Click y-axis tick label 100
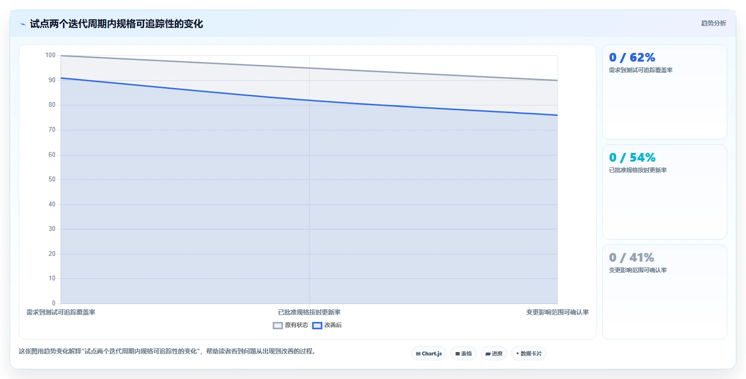The width and height of the screenshot is (746, 379). (50, 55)
